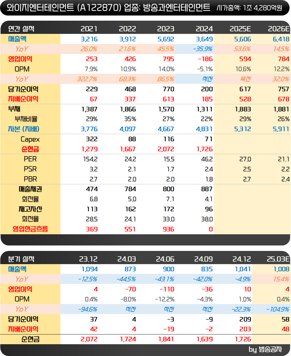Select the 2022 inventory value 162
The height and width of the screenshot is (356, 291).
tap(130, 209)
